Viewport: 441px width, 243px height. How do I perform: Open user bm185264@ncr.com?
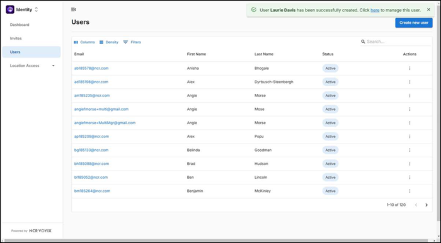[92, 191]
